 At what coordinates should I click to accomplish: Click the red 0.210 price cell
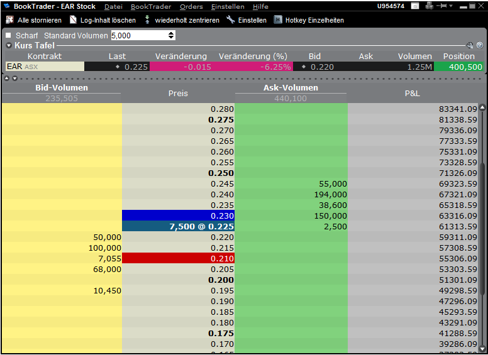click(178, 258)
